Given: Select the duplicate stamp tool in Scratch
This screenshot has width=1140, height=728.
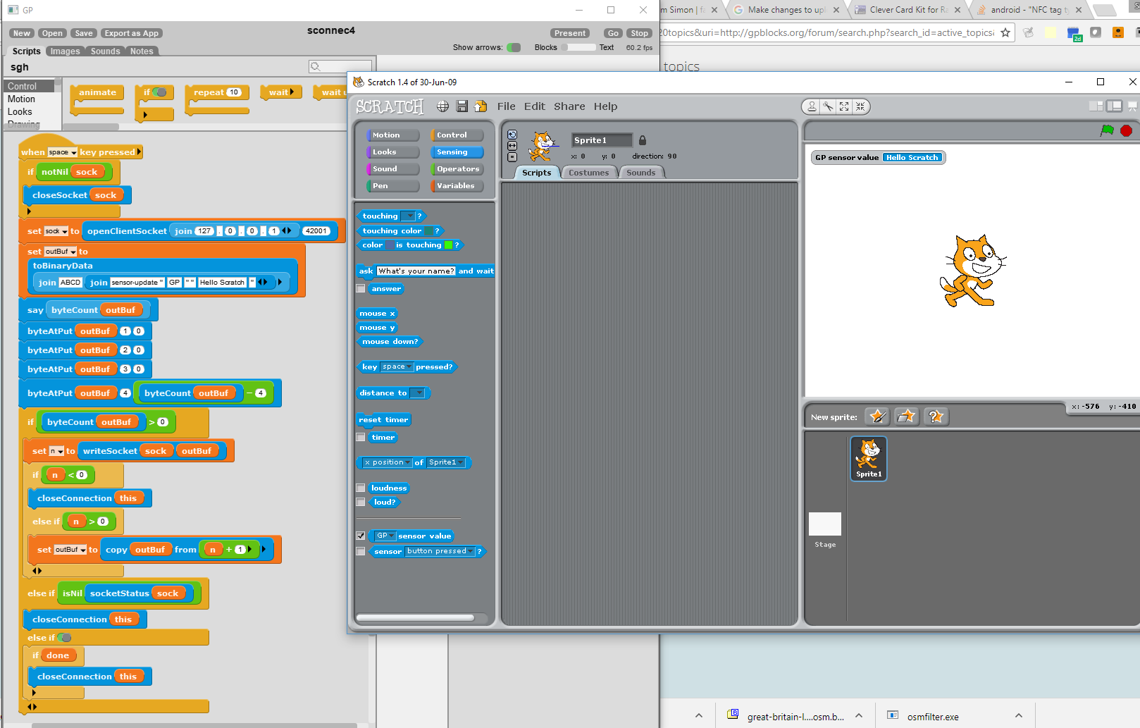Looking at the screenshot, I should click(812, 106).
